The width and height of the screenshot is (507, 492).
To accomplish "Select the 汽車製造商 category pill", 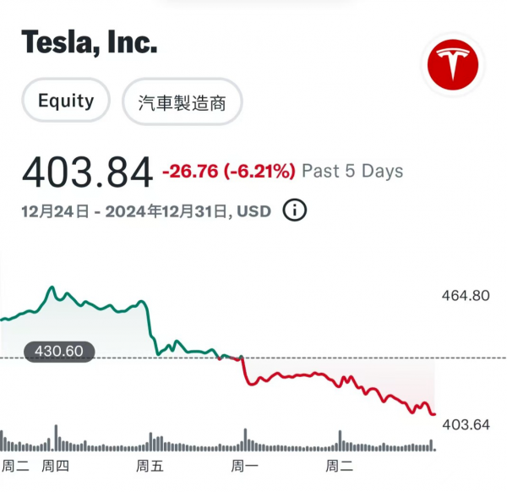I will 182,102.
